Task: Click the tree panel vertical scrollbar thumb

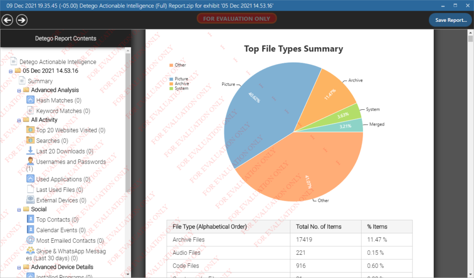Action: tap(128, 122)
